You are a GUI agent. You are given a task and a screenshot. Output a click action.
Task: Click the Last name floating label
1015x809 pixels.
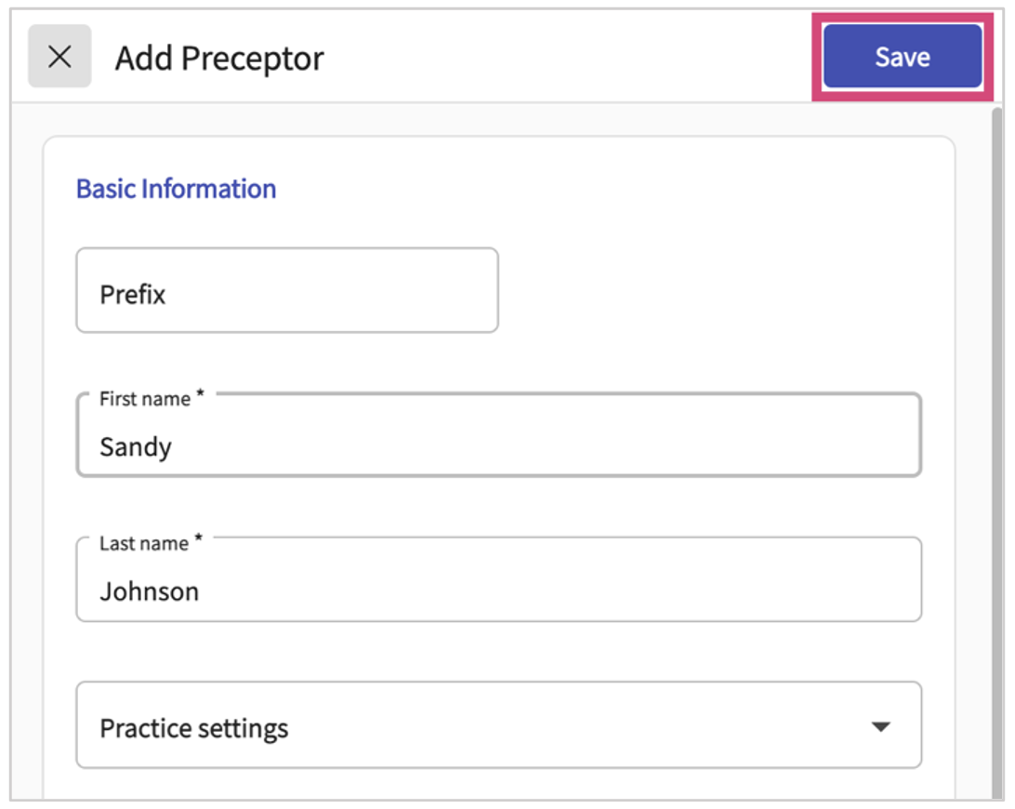[x=143, y=543]
